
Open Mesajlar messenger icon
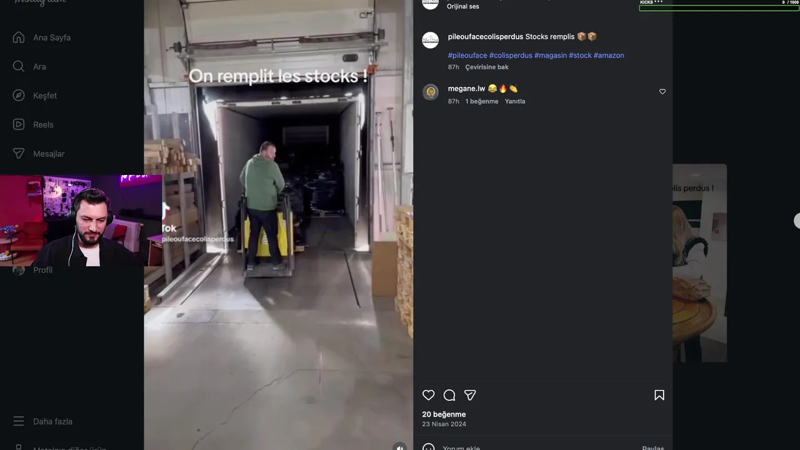pyautogui.click(x=19, y=153)
